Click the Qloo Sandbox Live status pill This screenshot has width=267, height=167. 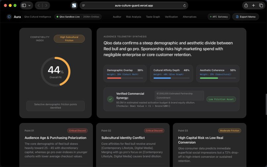pos(78,17)
